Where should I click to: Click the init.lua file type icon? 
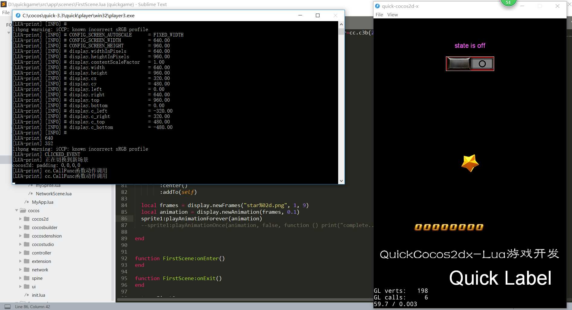point(27,295)
